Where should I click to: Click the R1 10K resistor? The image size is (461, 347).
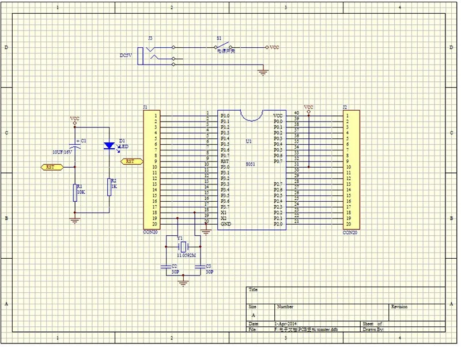point(75,193)
